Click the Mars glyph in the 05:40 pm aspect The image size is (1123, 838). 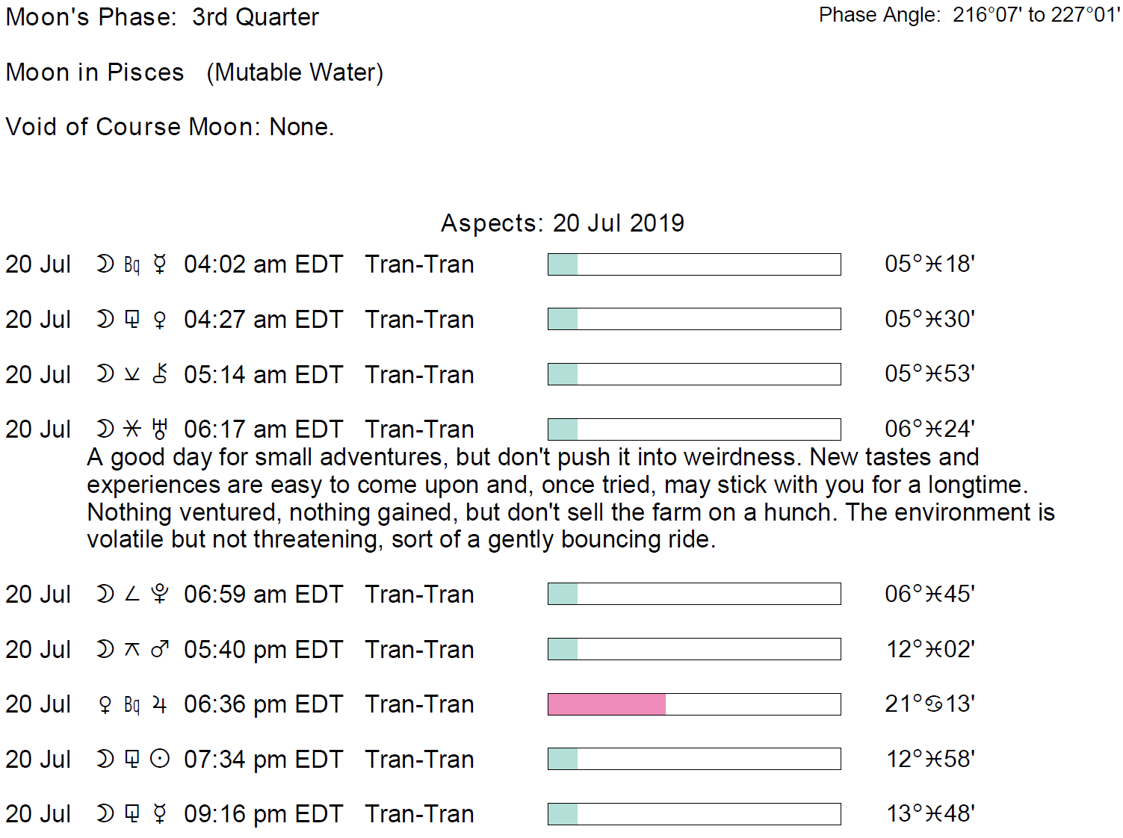pos(160,650)
